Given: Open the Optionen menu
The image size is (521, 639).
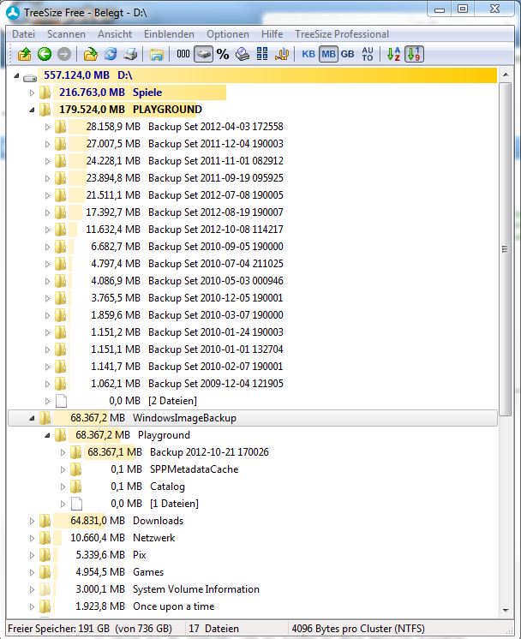Looking at the screenshot, I should click(227, 34).
